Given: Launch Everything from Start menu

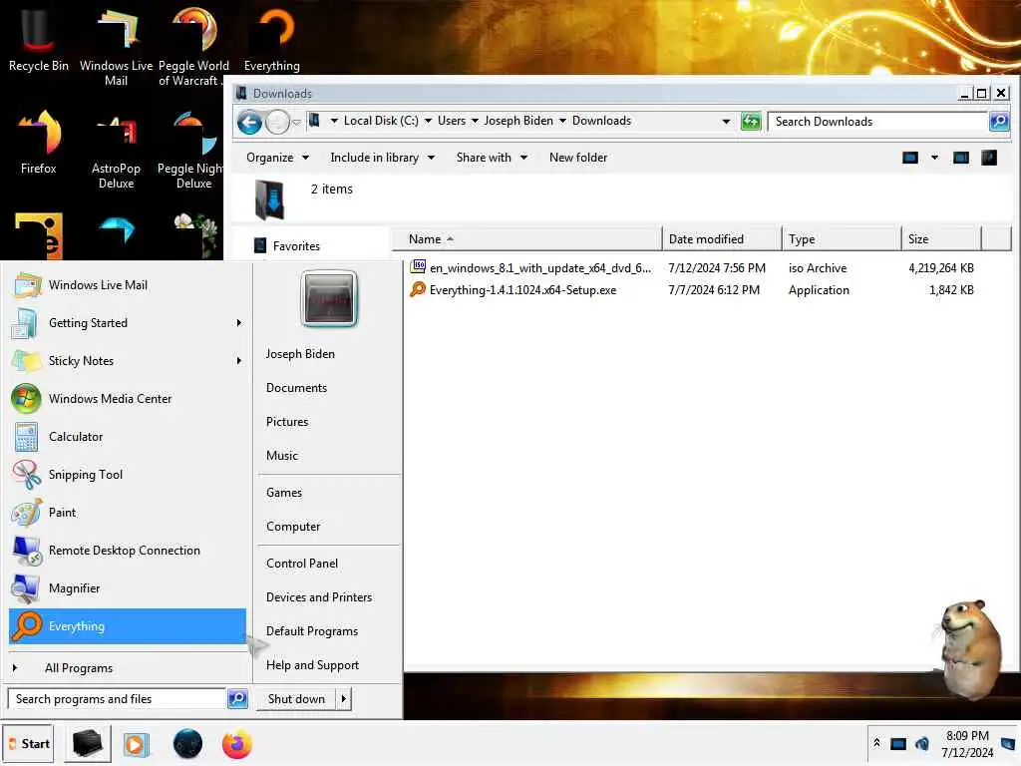Looking at the screenshot, I should click(128, 626).
